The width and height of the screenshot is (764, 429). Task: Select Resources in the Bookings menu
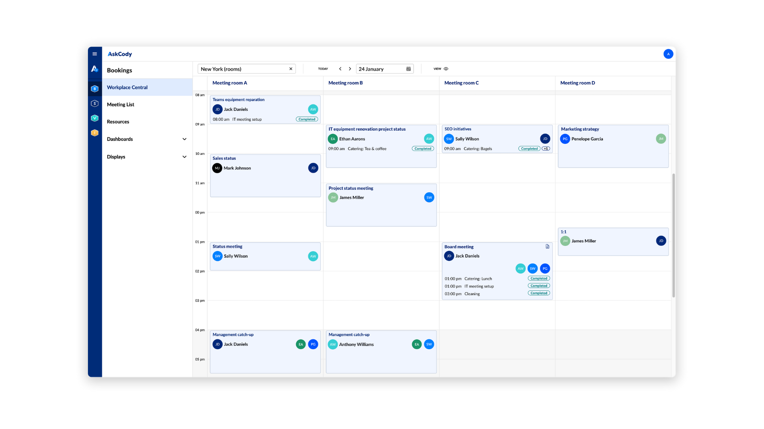118,122
